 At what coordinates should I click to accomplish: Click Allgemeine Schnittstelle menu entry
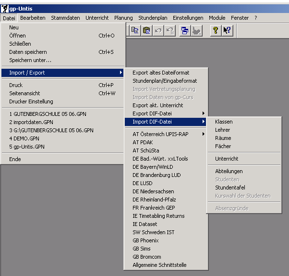pyautogui.click(x=159, y=265)
